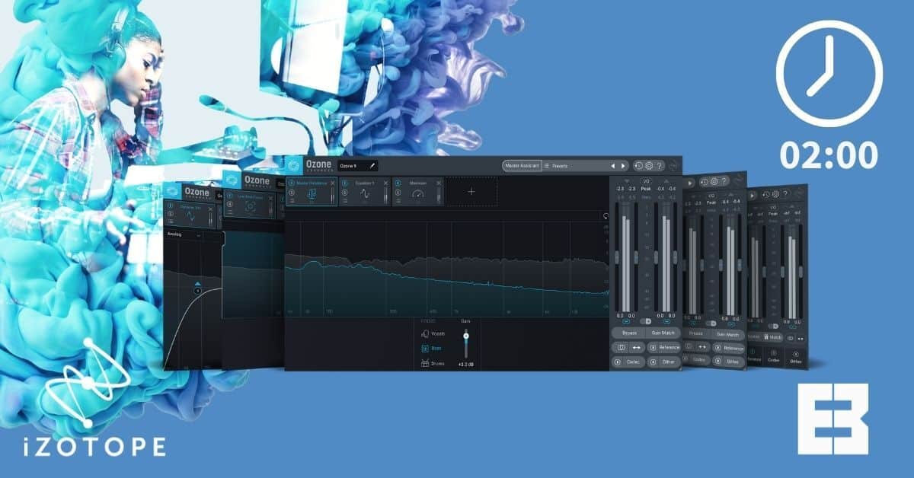Click the +3.2 dB gain value
The width and height of the screenshot is (914, 478).
coord(466,365)
